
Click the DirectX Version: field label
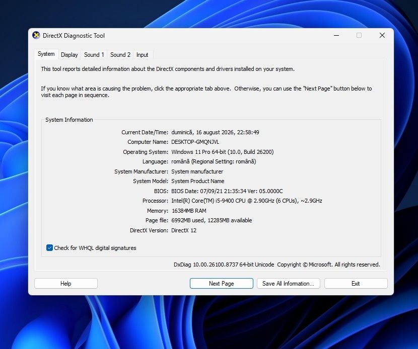pos(149,230)
